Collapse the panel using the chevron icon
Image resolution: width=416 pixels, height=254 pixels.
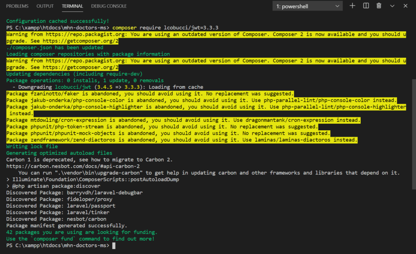[392, 6]
